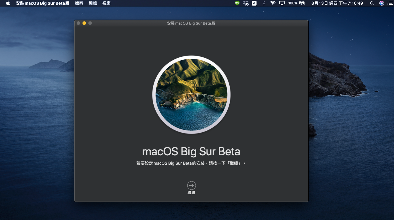This screenshot has height=220, width=394.
Task: Open the 編輯 menu
Action: coord(93,3)
